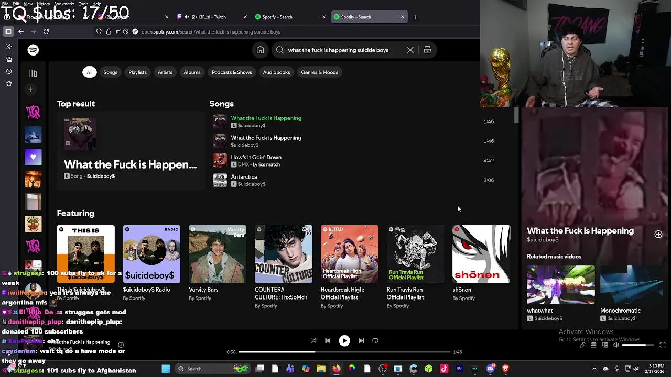Image resolution: width=671 pixels, height=377 pixels.
Task: Open the Browse icon beside search box
Action: coord(427,50)
